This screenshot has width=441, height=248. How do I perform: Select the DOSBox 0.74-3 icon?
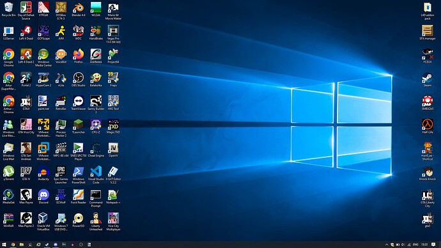click(61, 11)
